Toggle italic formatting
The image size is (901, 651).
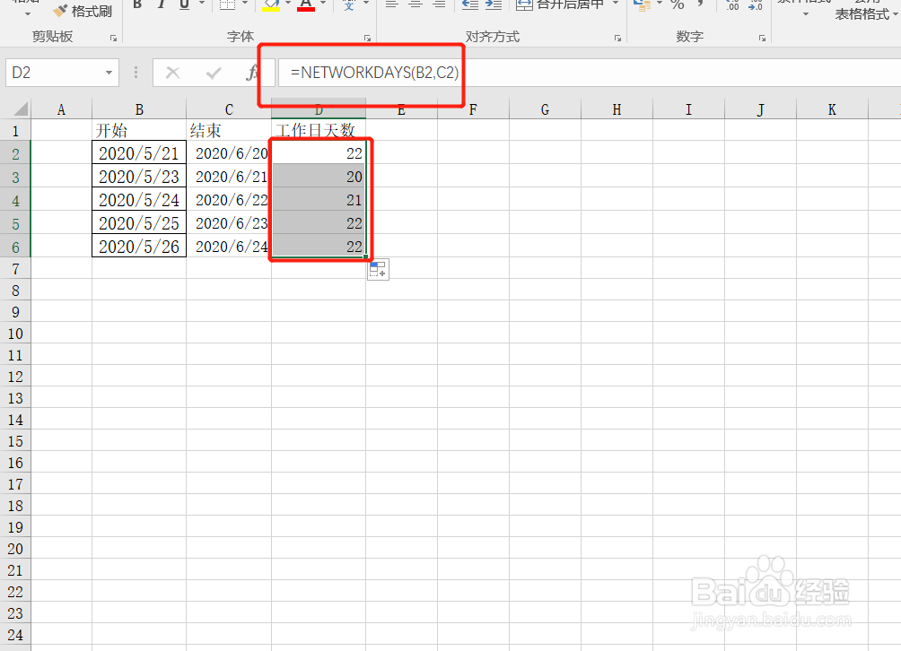162,4
